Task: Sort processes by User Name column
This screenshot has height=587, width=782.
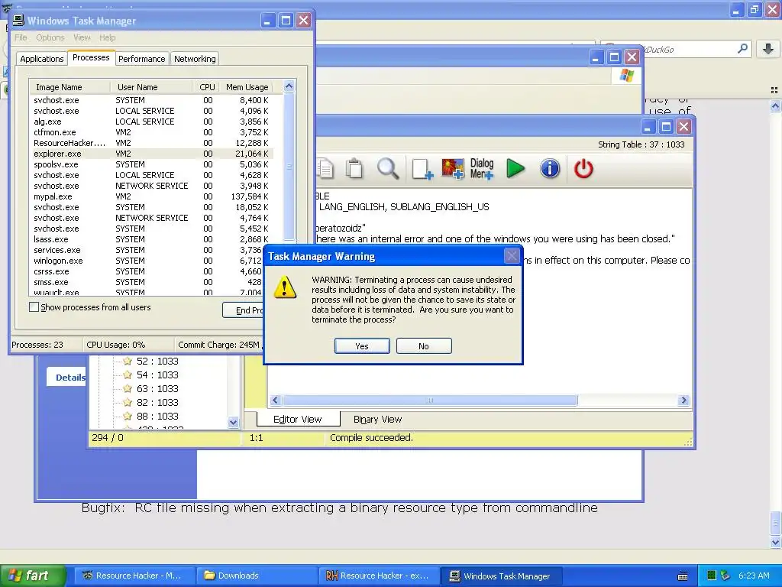Action: [x=151, y=87]
